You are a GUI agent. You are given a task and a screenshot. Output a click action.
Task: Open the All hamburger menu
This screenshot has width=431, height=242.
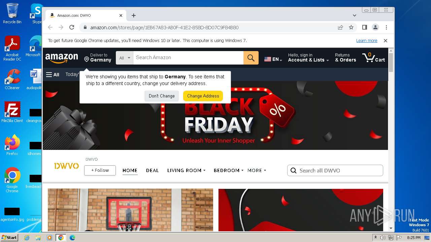53,75
